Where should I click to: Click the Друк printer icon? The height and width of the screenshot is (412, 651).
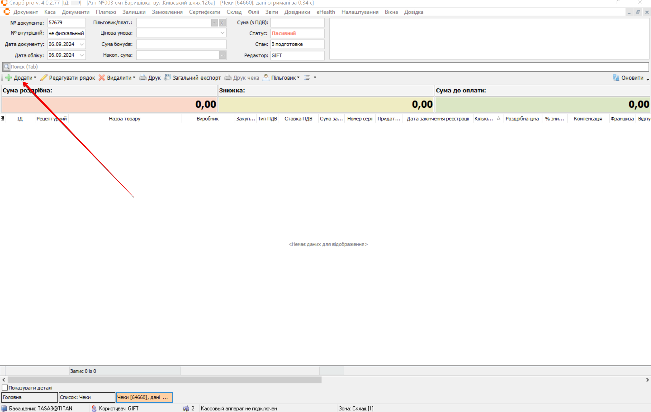[143, 78]
